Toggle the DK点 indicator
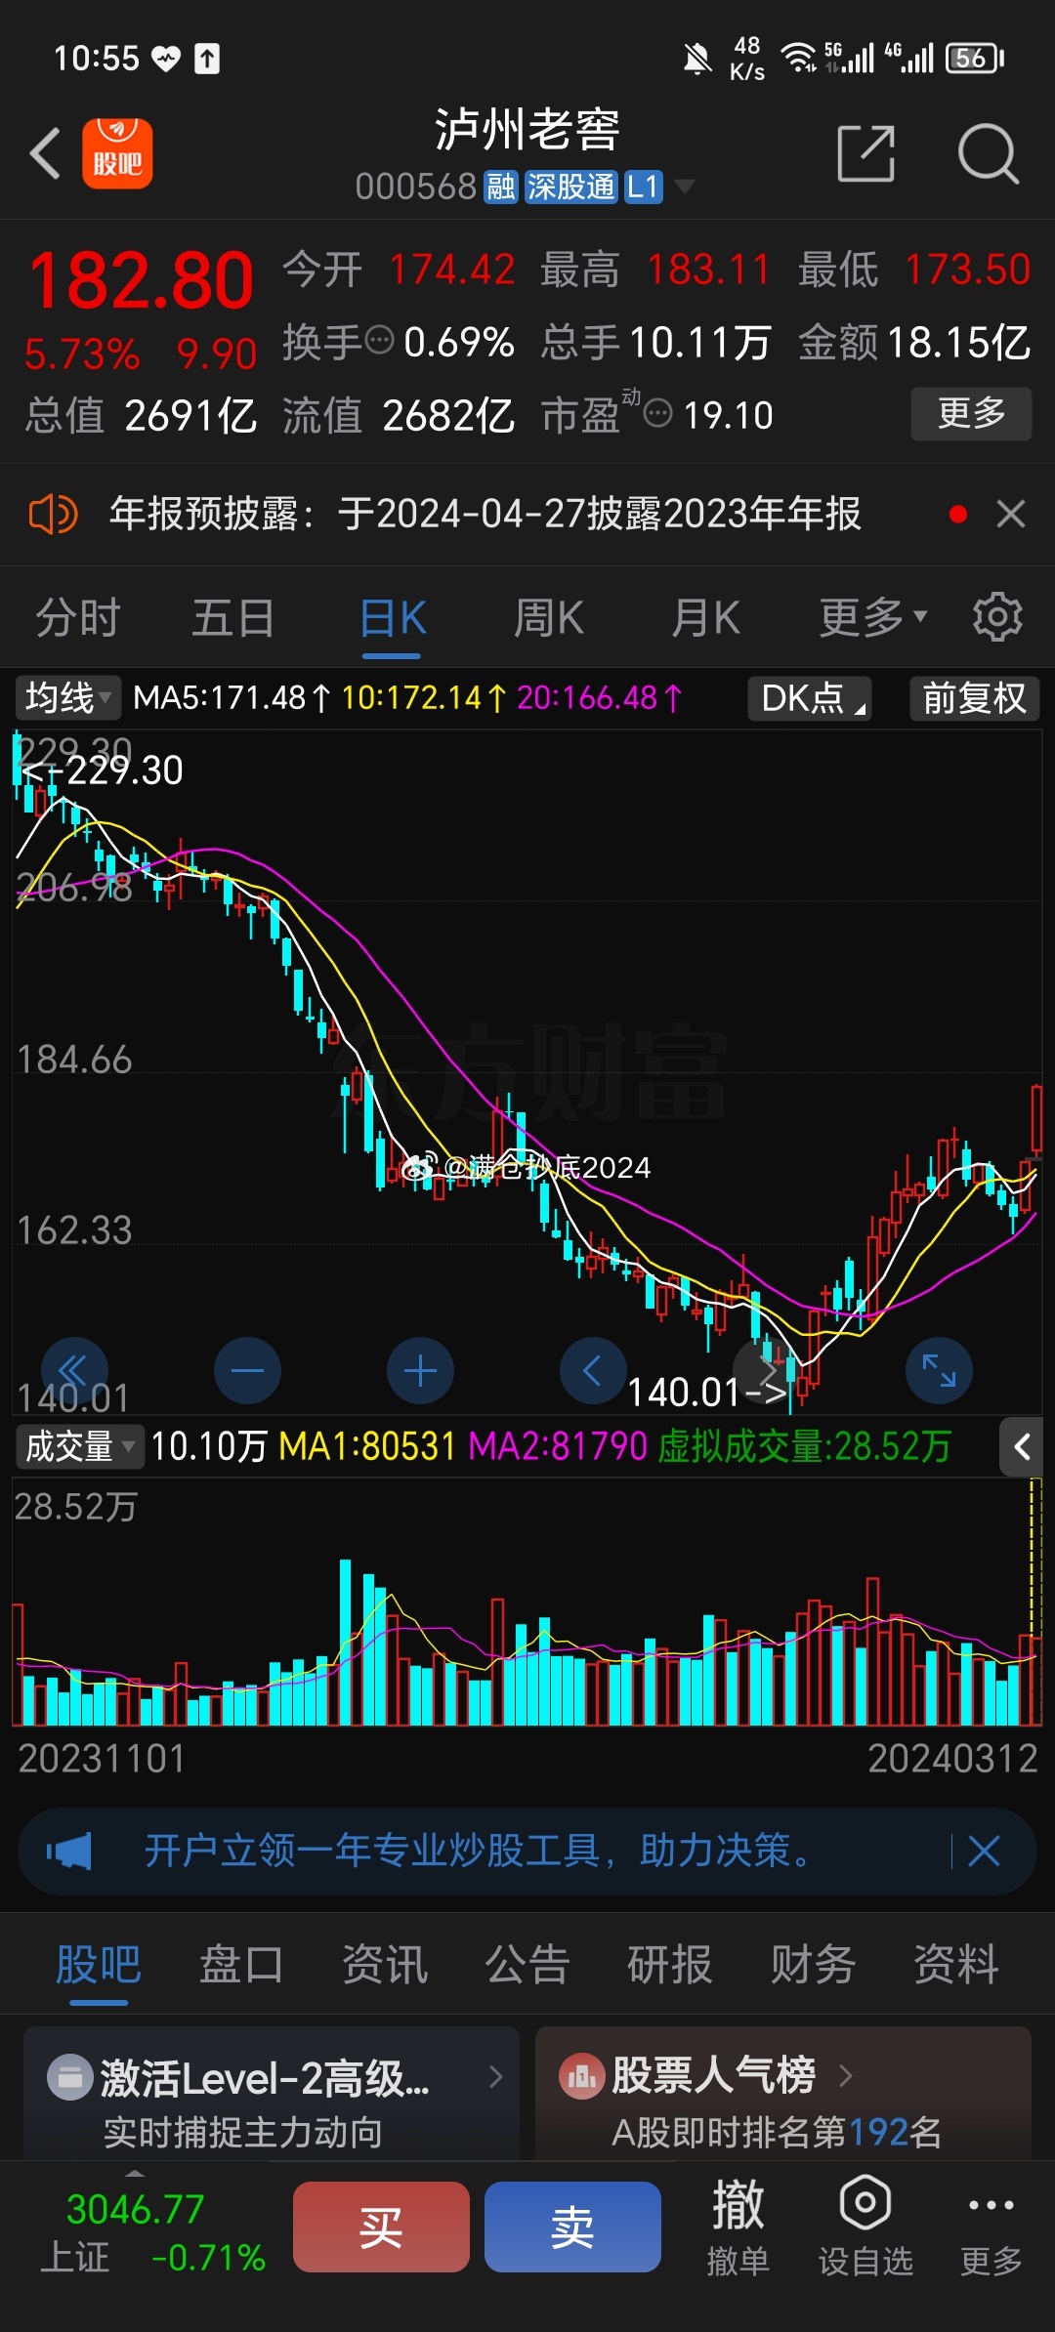The image size is (1055, 2332). (810, 698)
